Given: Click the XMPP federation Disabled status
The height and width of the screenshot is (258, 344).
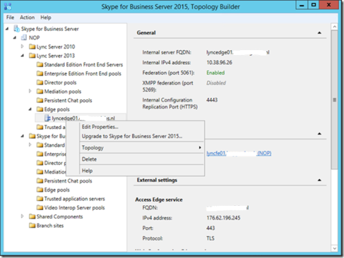Looking at the screenshot, I should click(216, 83).
